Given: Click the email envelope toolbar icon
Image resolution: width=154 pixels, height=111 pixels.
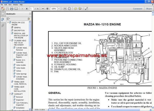Looking at the screenshot, I should (16, 9).
